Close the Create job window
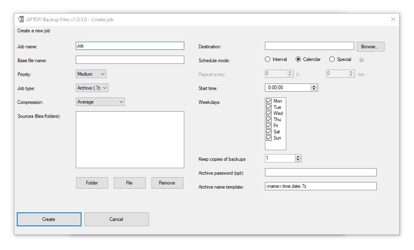 [393, 19]
